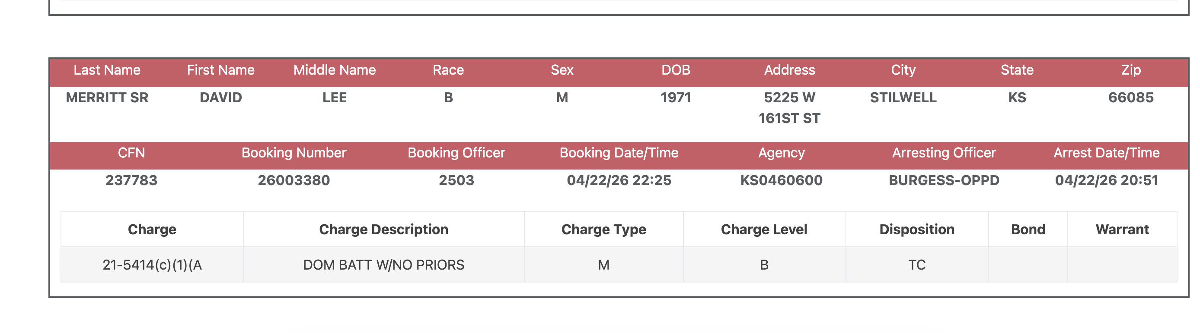The width and height of the screenshot is (1200, 333).
Task: Select agency code KS0460600
Action: (781, 180)
